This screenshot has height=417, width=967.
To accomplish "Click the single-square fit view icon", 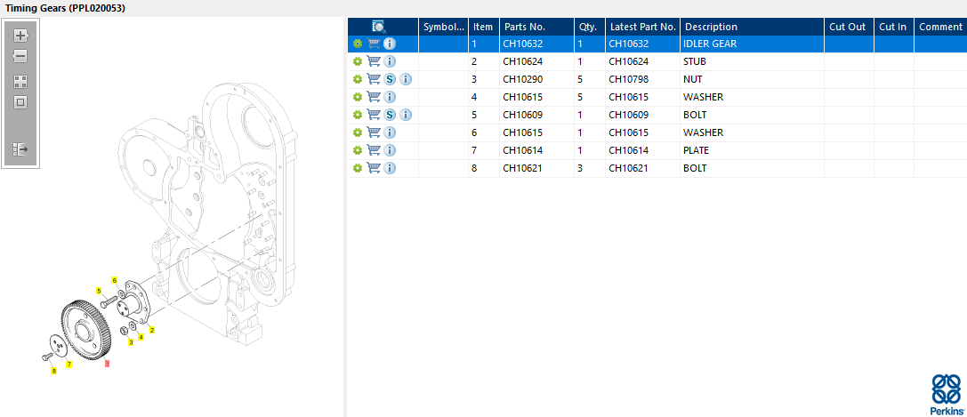I will tap(21, 102).
